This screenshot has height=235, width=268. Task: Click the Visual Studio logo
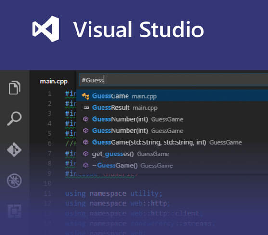(x=46, y=29)
